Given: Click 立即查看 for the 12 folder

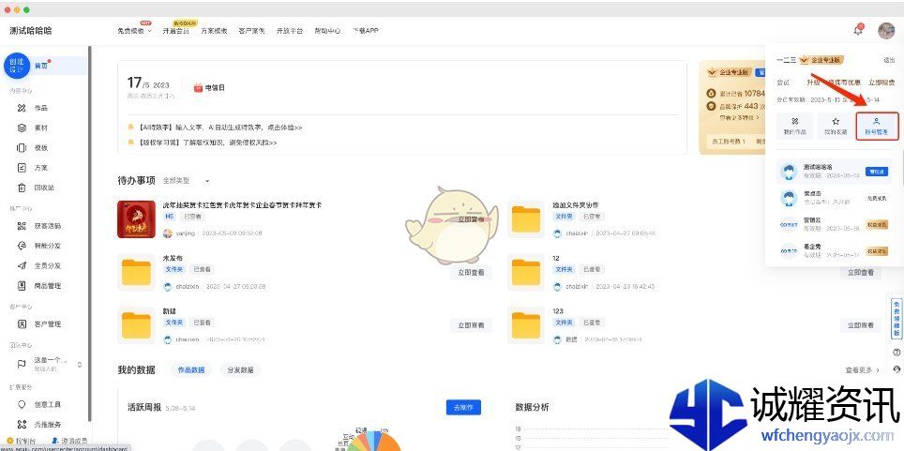Looking at the screenshot, I should coord(861,272).
